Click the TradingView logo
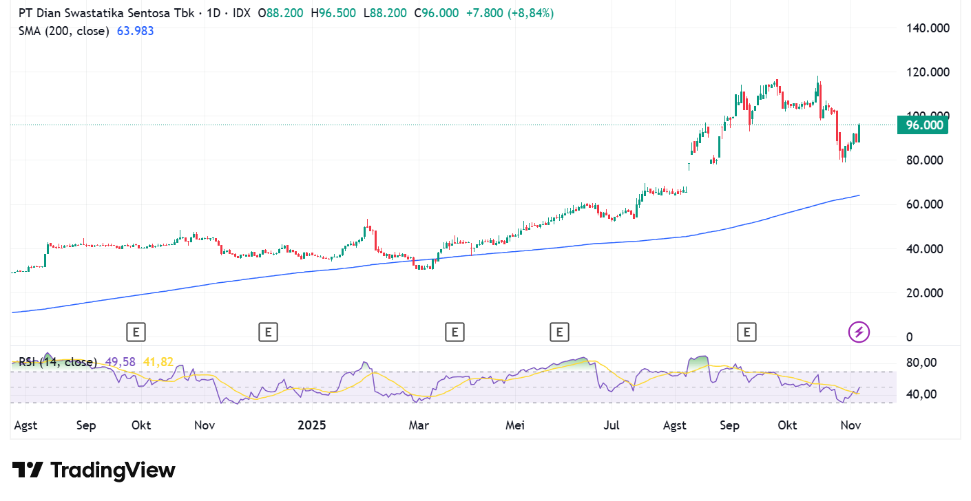 (94, 471)
